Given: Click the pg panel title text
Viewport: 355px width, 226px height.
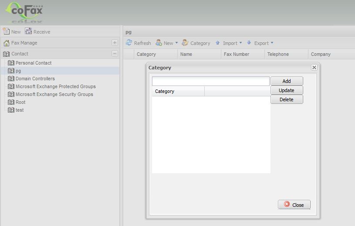Looking at the screenshot, I should click(x=128, y=32).
